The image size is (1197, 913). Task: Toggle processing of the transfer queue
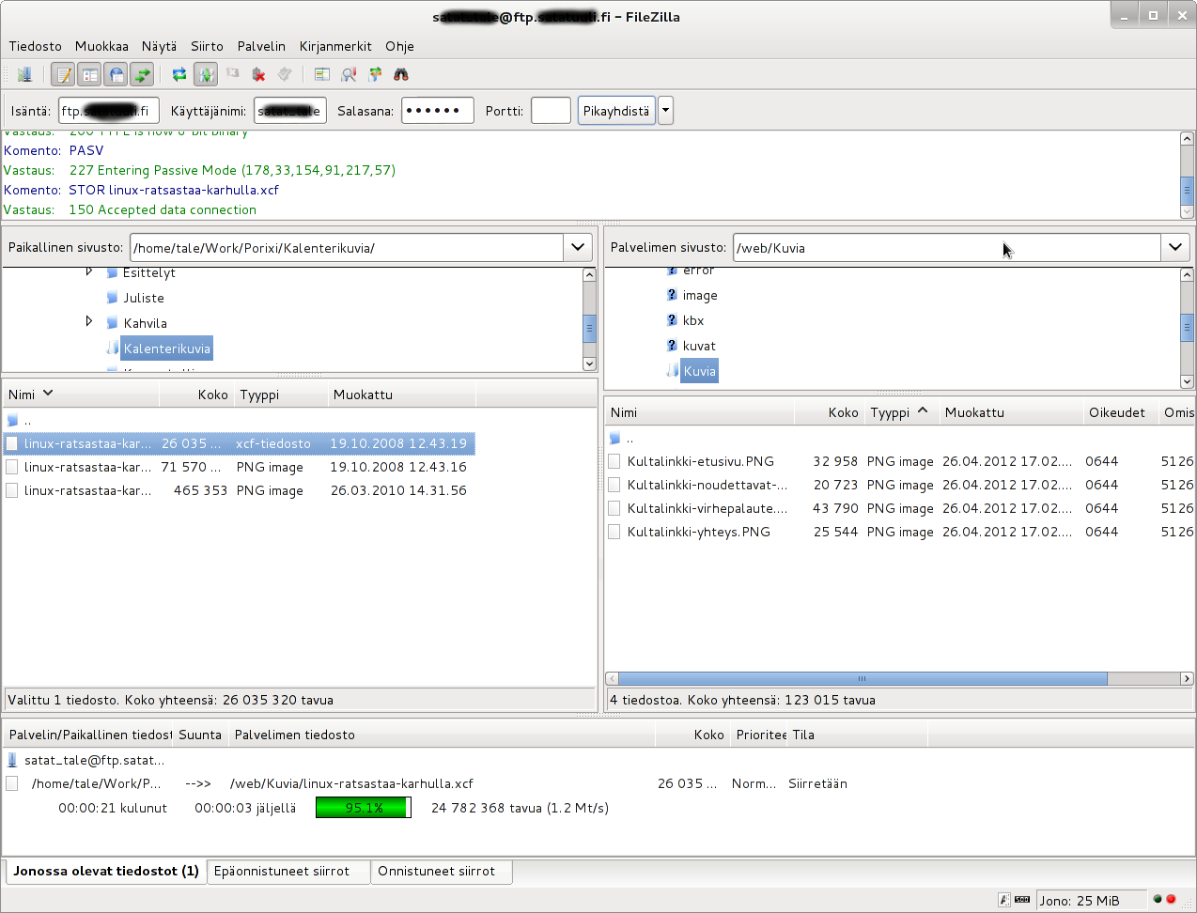point(206,74)
